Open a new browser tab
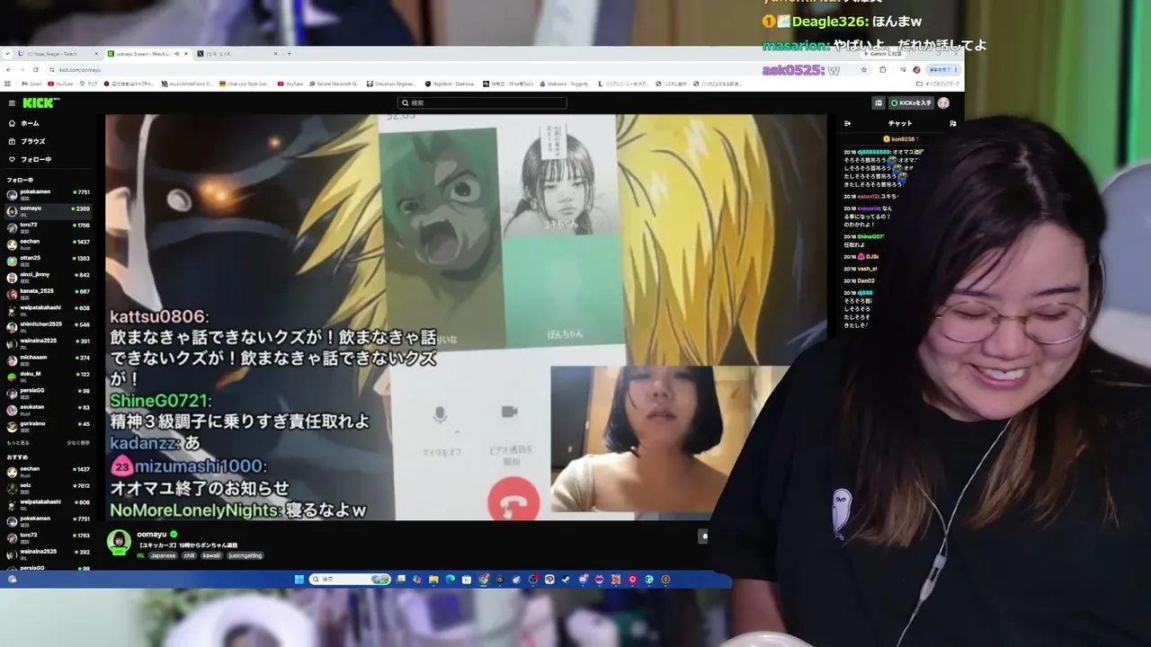This screenshot has height=647, width=1151. [289, 54]
